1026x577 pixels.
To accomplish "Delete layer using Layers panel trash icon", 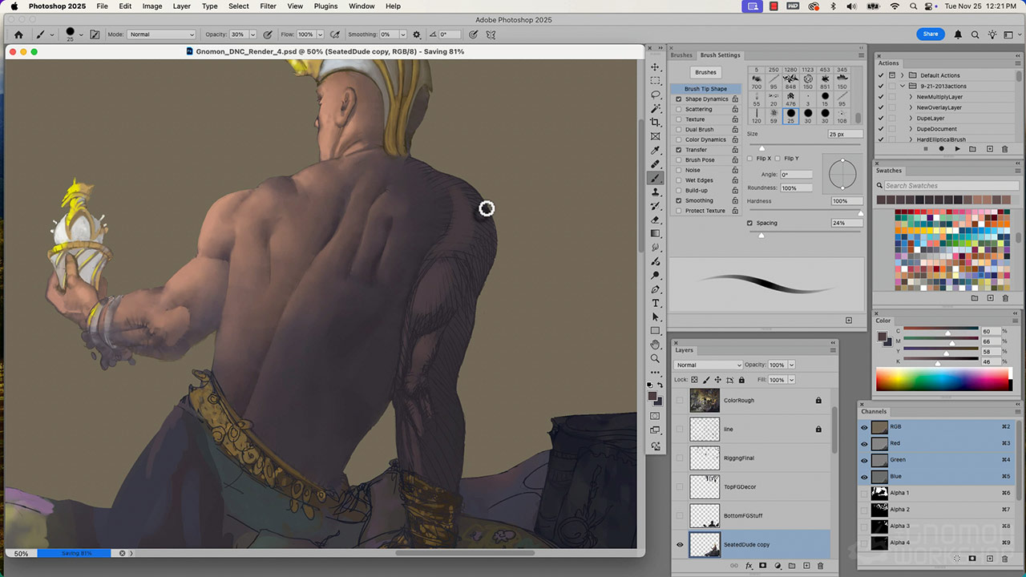I will pos(820,566).
